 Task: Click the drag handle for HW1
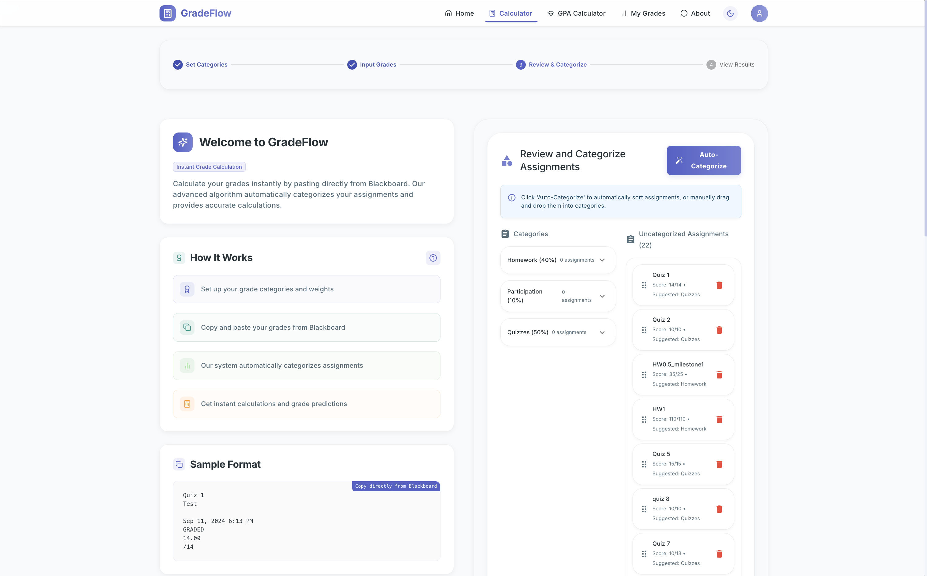click(x=644, y=420)
